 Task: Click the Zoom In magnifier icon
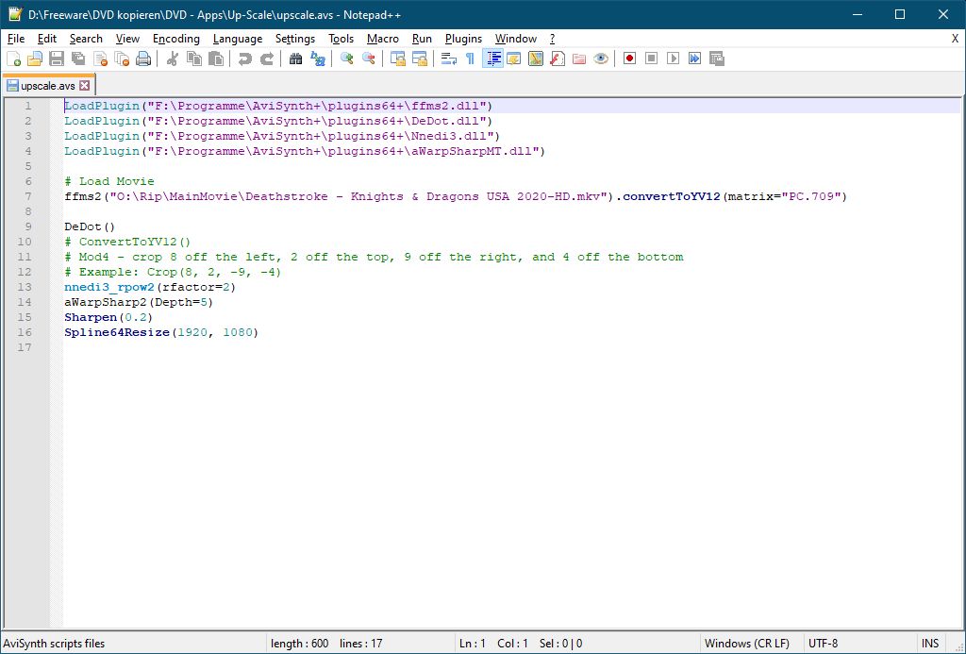[347, 59]
